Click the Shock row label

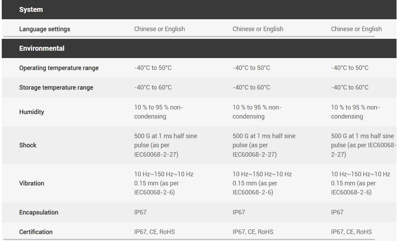[28, 145]
